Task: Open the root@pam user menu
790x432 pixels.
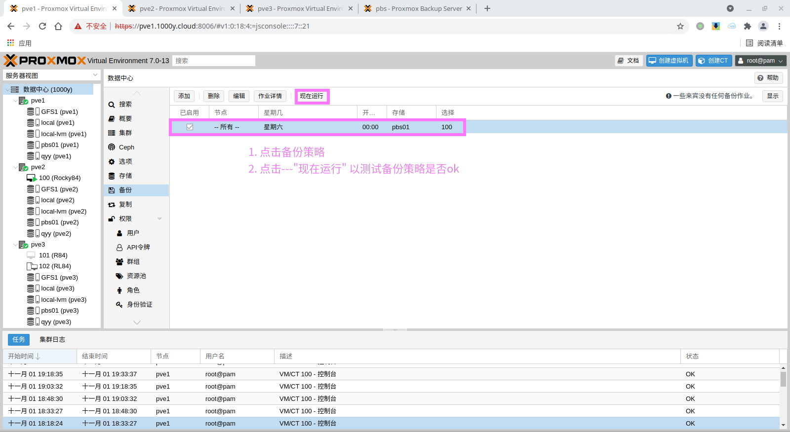Action: point(760,61)
